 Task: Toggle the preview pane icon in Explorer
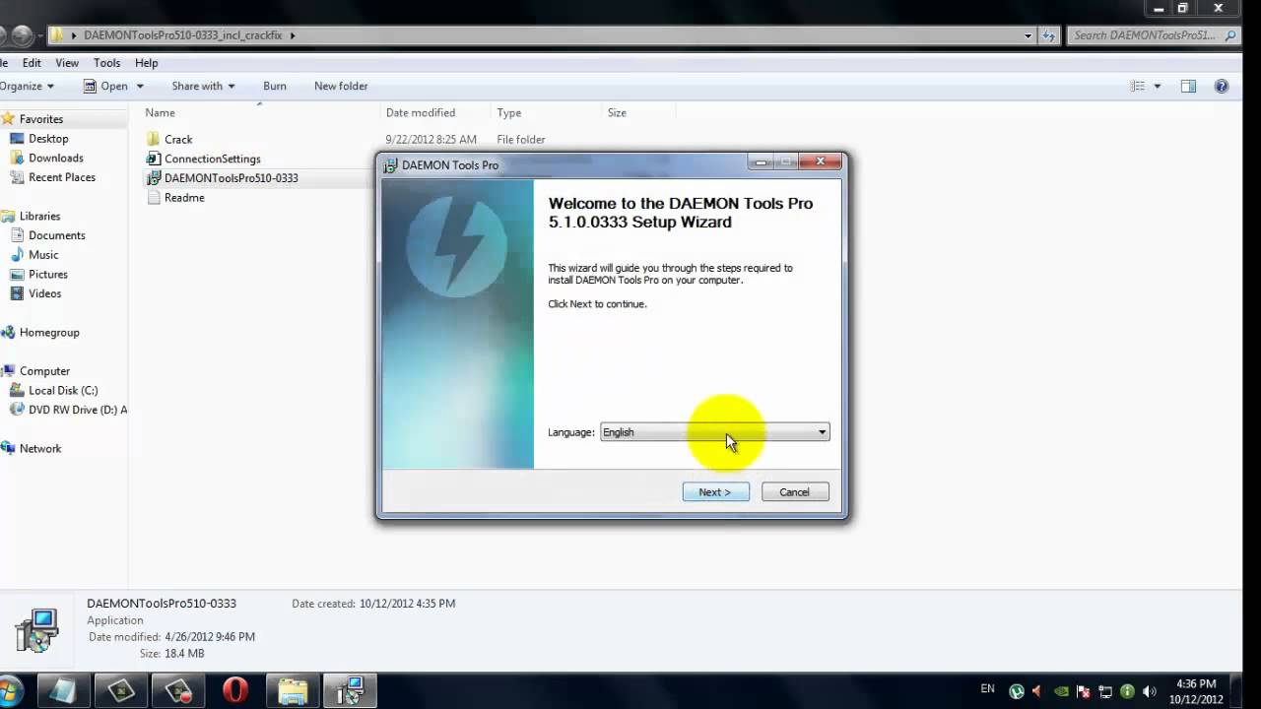point(1188,86)
